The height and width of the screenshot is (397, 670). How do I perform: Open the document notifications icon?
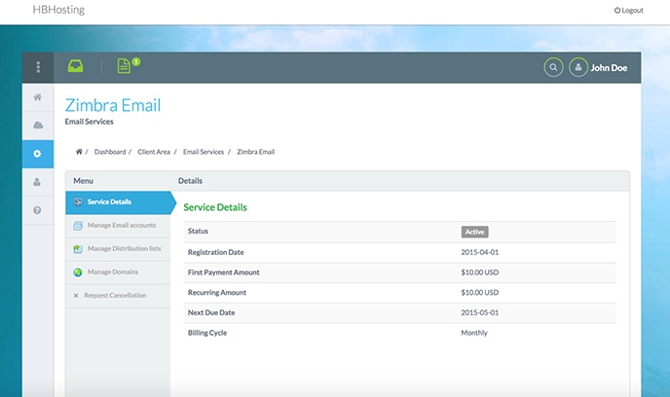tap(124, 66)
